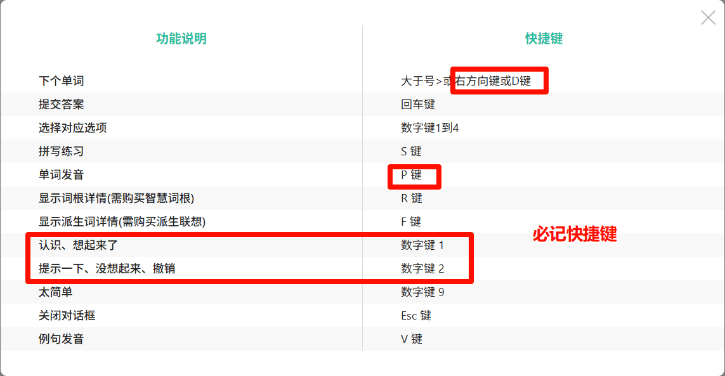The width and height of the screenshot is (725, 376).
Task: Select the 拼写练习 row label
Action: click(61, 152)
